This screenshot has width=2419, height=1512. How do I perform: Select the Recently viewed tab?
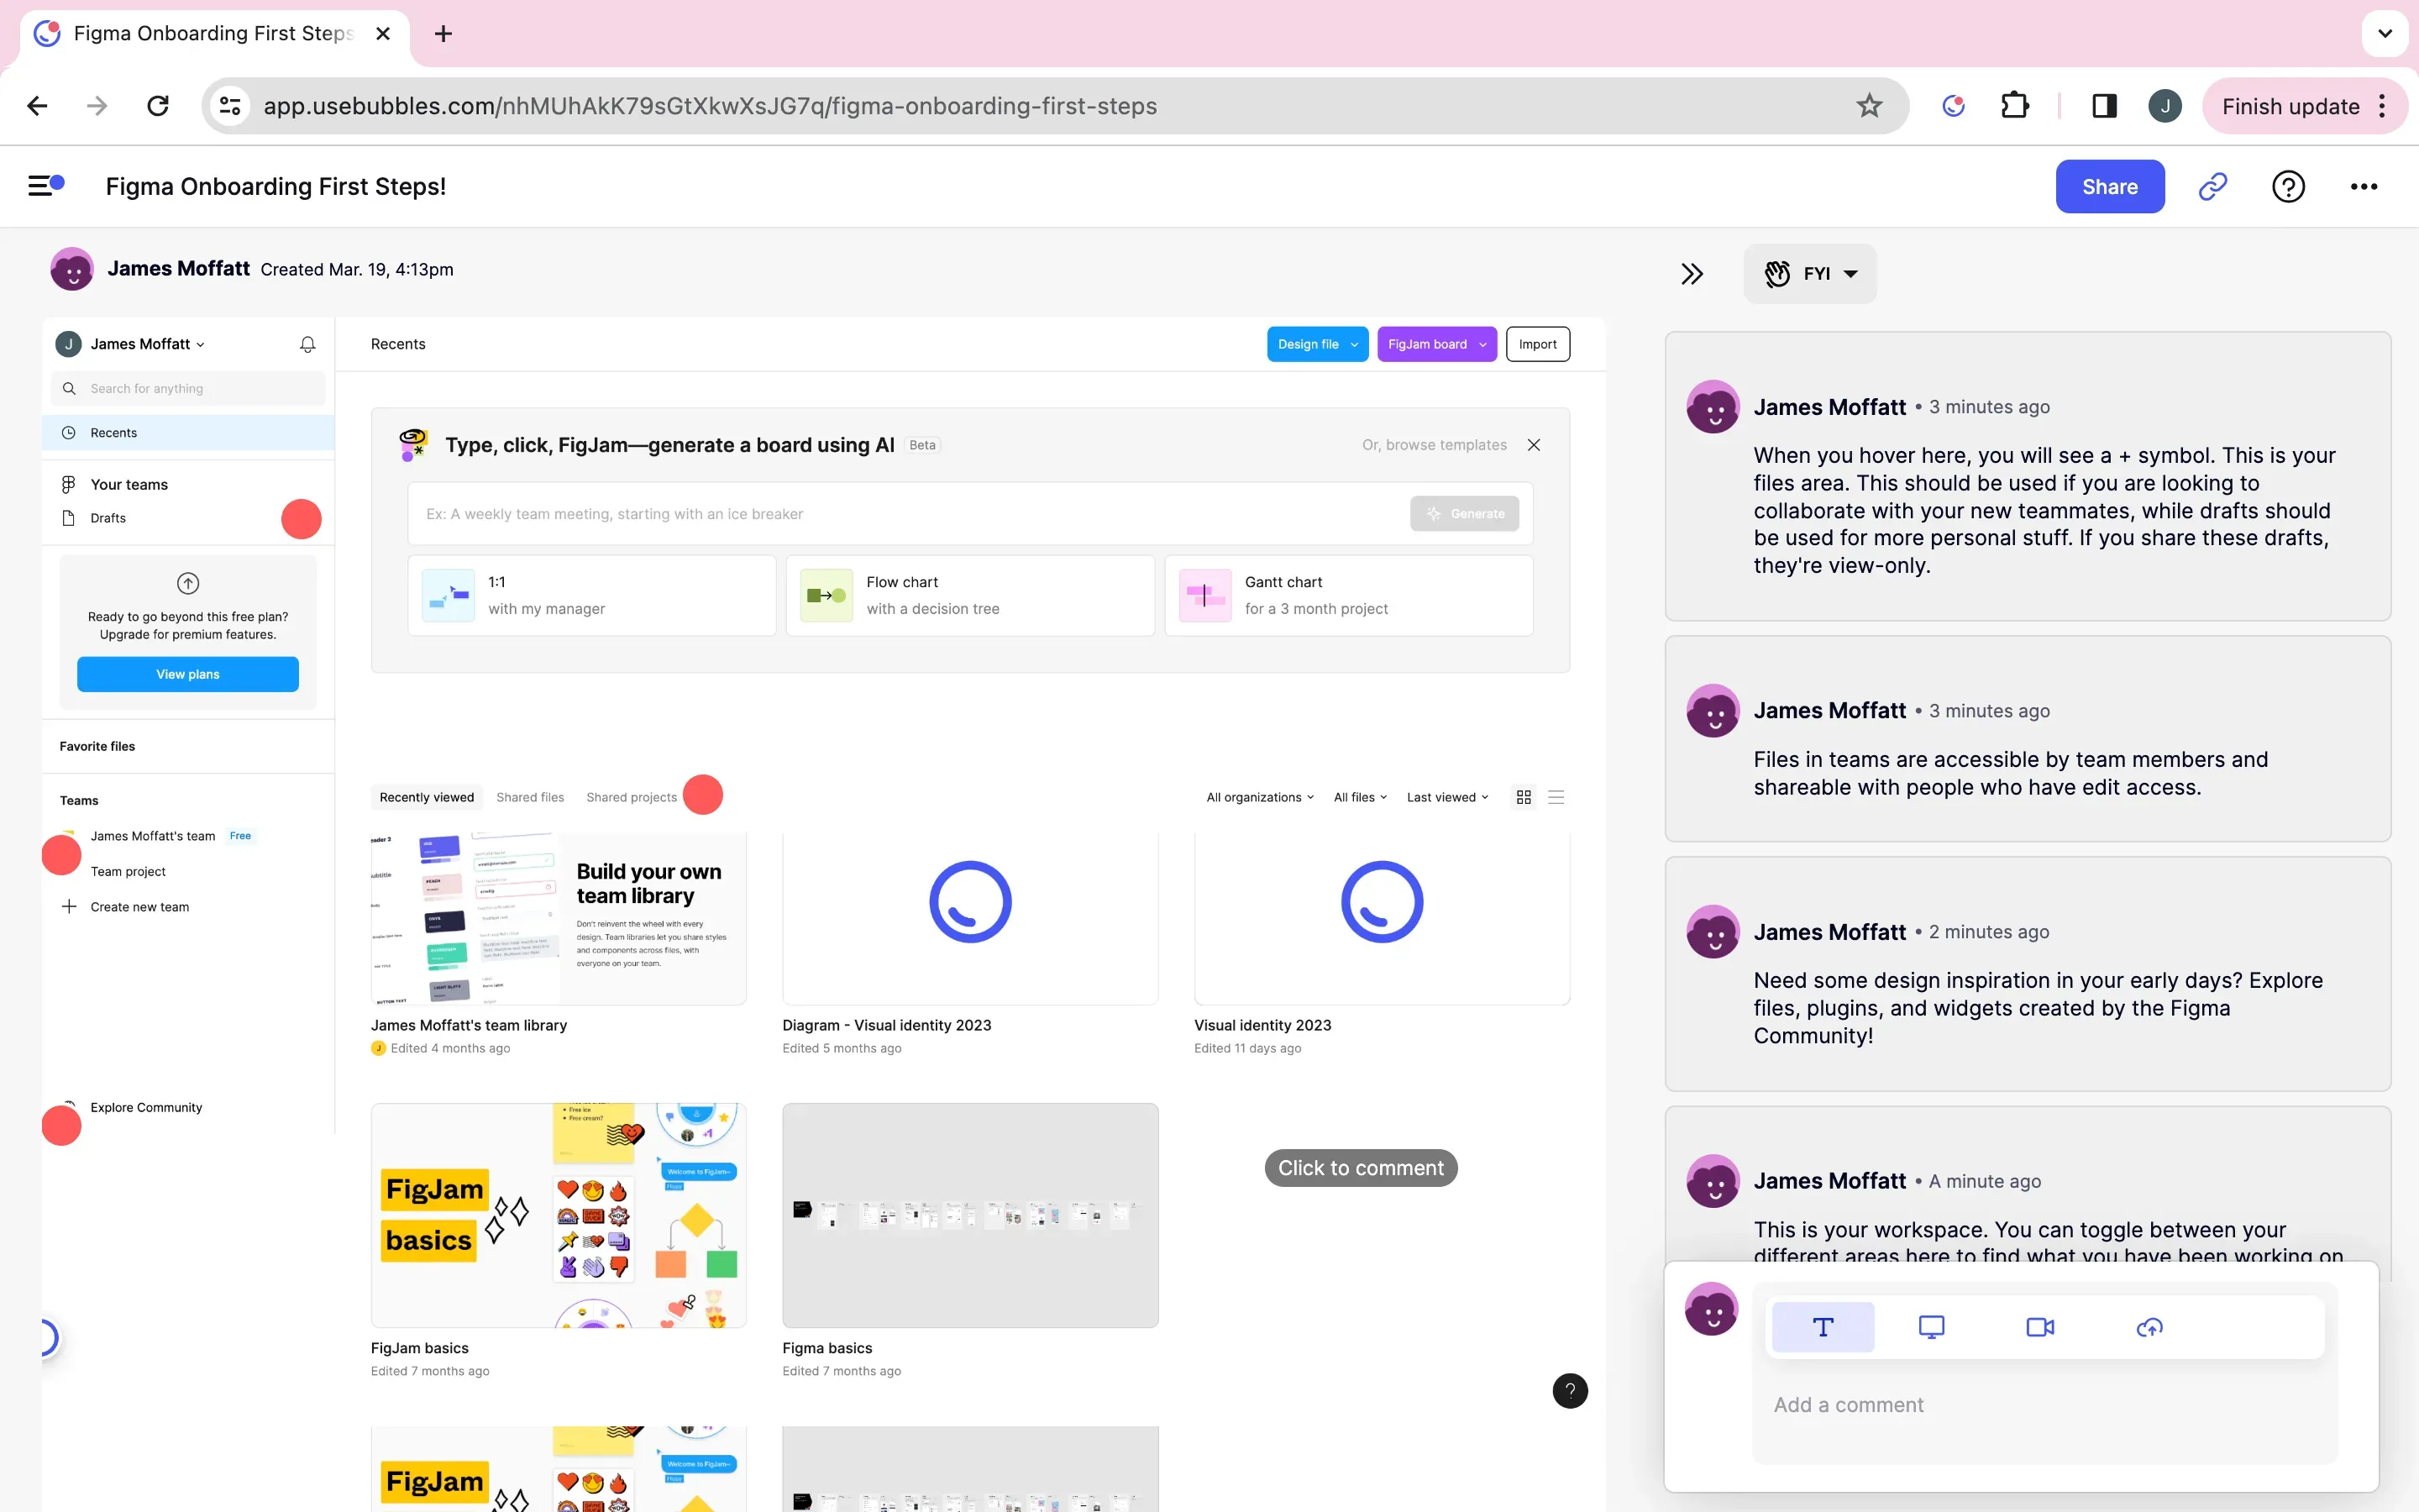point(427,797)
